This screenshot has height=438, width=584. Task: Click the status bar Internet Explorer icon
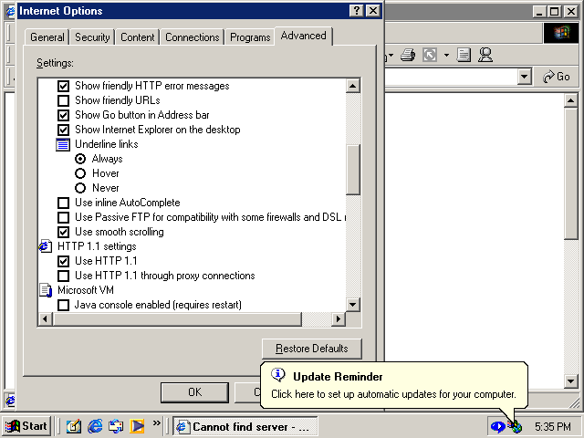10,400
